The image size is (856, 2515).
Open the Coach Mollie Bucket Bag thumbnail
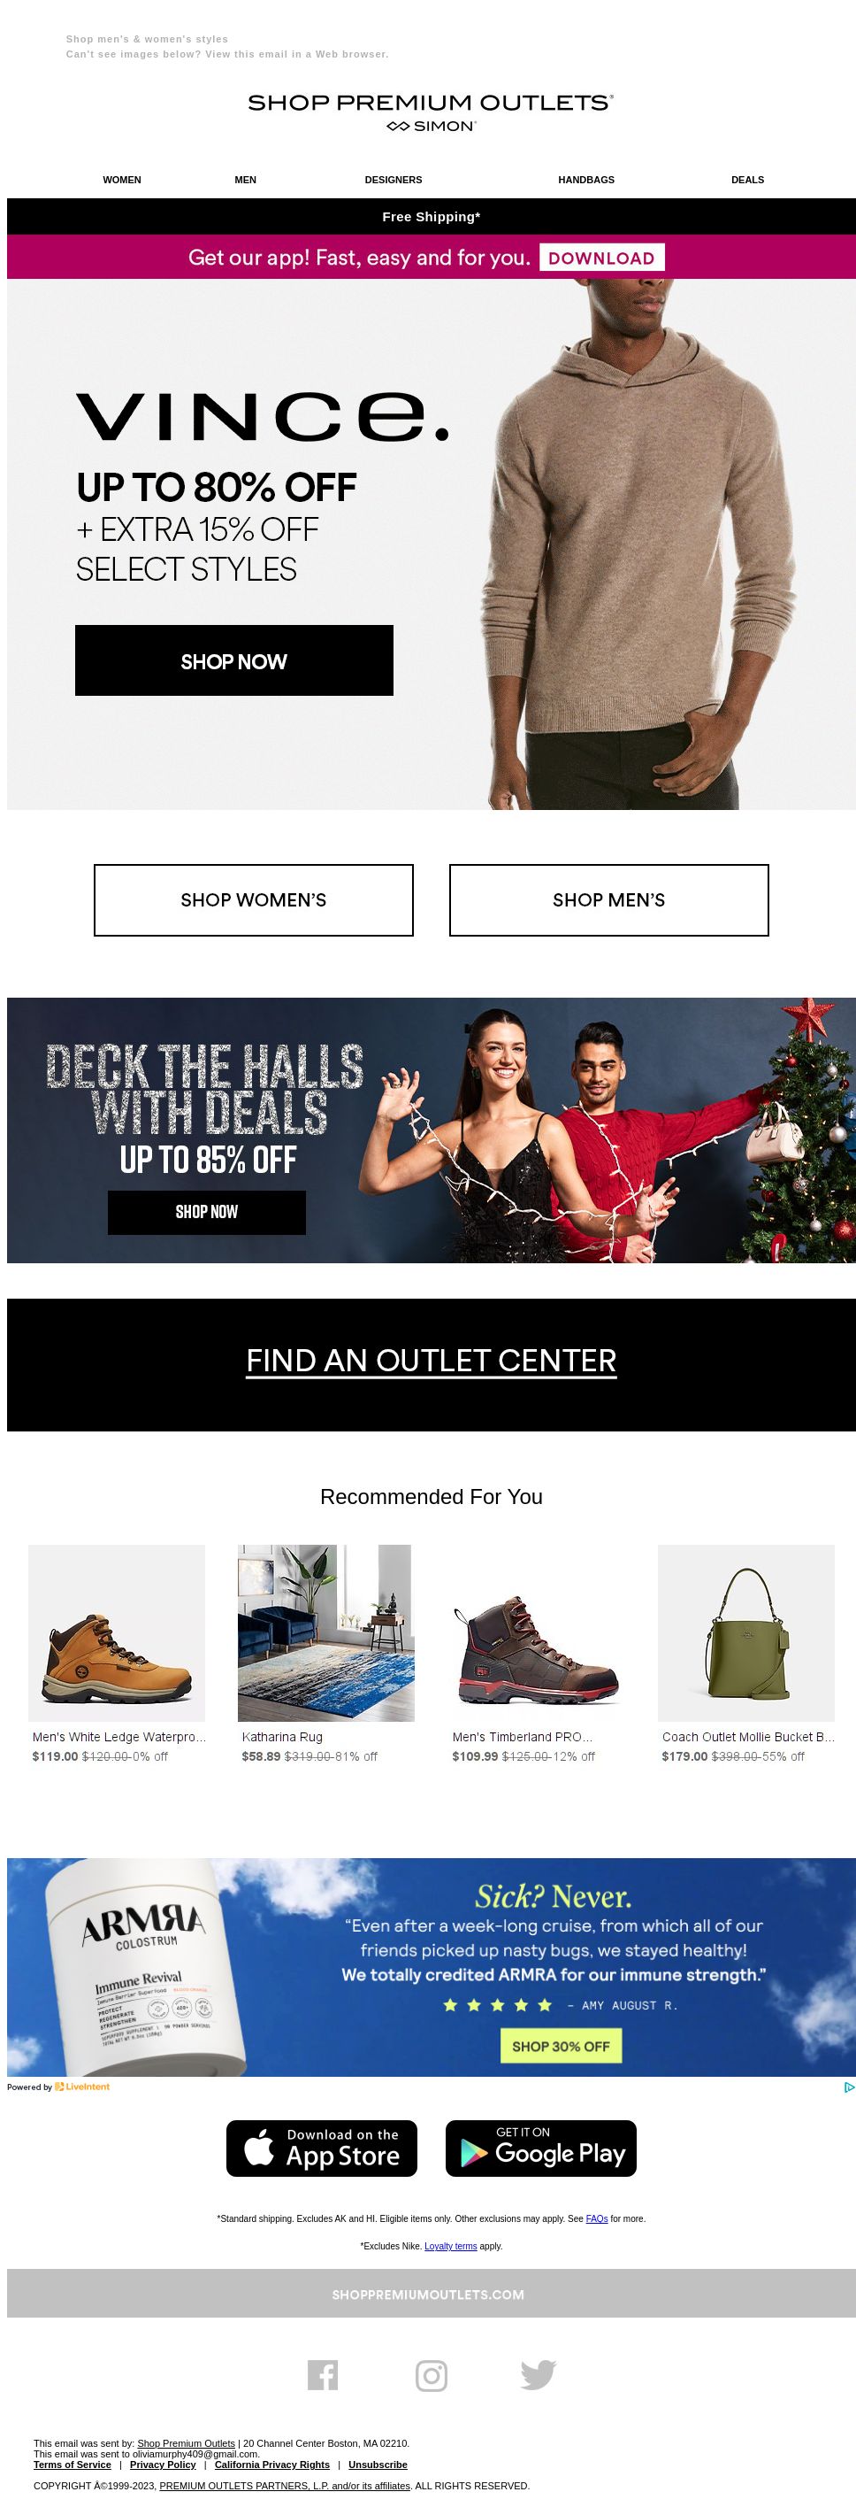pos(745,1632)
